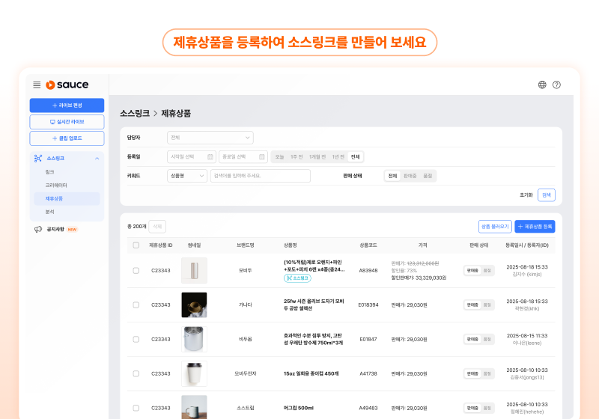This screenshot has height=419, width=599.
Task: Open the help question mark icon
Action: point(556,85)
